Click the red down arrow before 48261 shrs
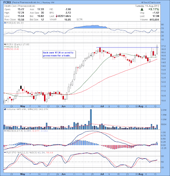Viewport: 170px width, 176px height. tap(56, 16)
